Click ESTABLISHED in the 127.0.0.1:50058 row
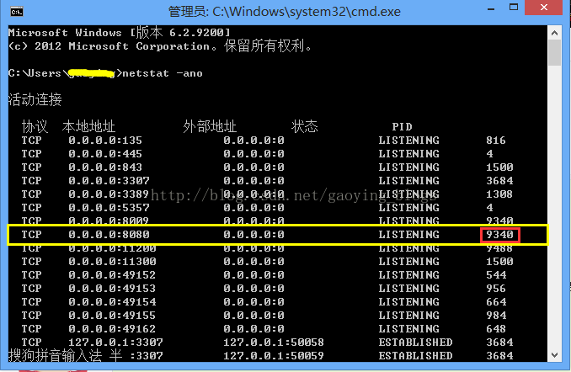 pyautogui.click(x=415, y=343)
